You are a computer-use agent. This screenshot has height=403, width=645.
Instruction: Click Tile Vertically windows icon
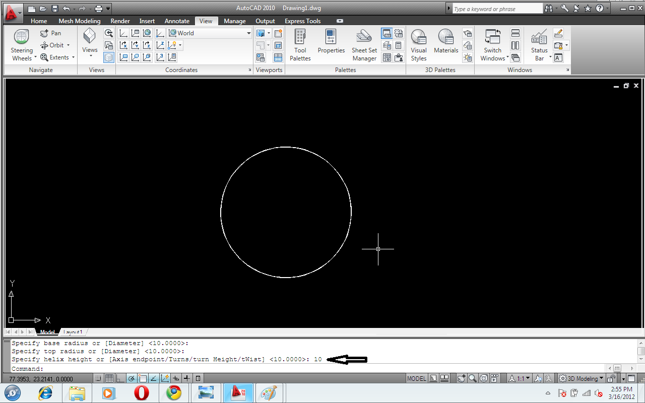point(515,45)
